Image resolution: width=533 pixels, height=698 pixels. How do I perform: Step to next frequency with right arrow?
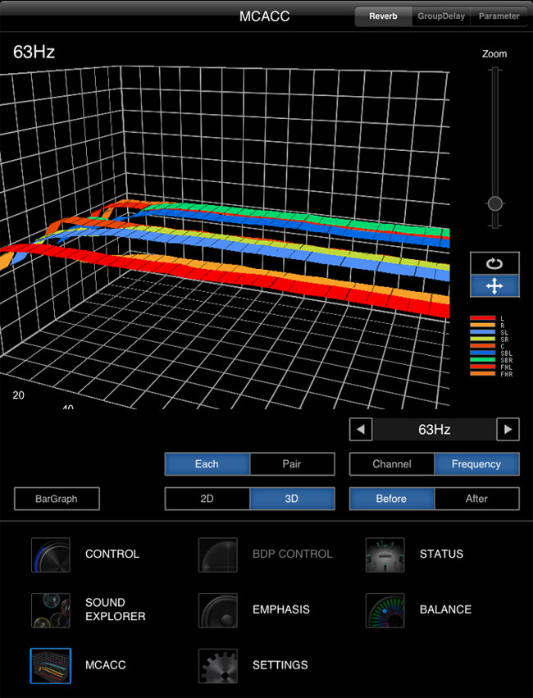point(508,430)
